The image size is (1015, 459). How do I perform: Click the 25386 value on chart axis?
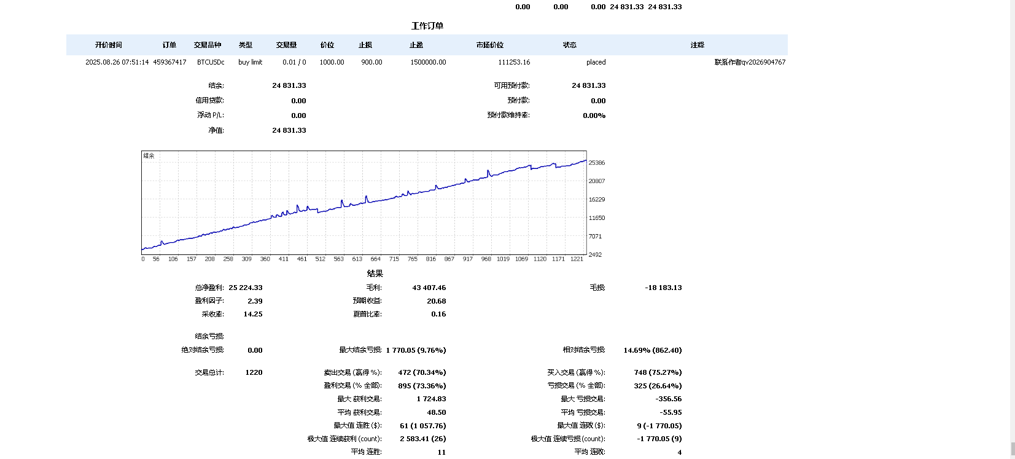(597, 163)
